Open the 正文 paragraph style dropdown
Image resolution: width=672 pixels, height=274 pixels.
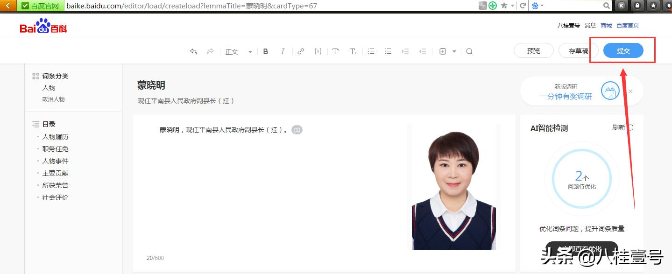pyautogui.click(x=236, y=51)
